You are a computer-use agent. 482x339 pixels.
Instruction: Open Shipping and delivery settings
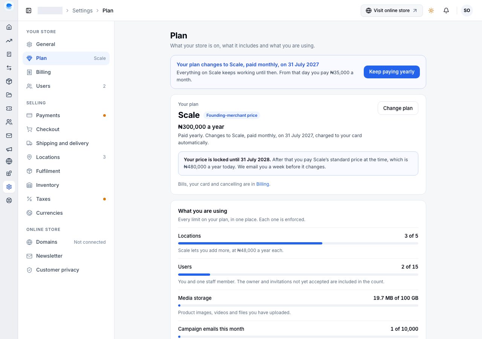click(x=66, y=144)
